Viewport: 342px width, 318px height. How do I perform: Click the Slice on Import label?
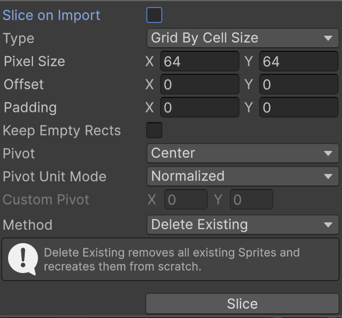(51, 16)
